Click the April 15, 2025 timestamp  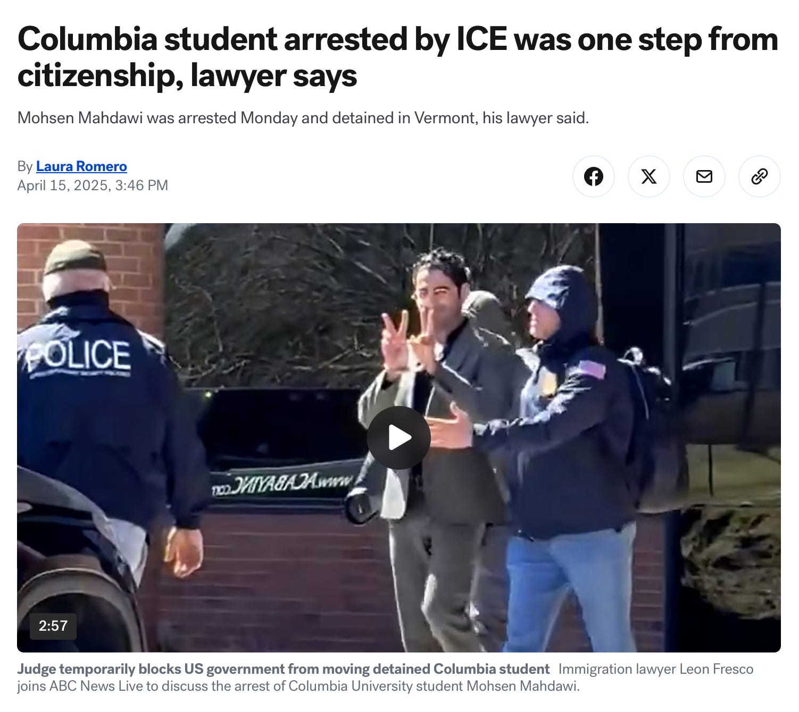click(x=93, y=185)
